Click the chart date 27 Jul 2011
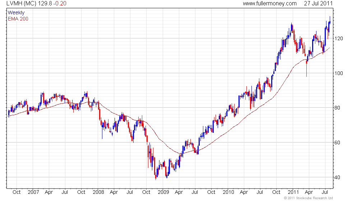Image resolution: width=352 pixels, height=201 pixels. tap(318, 4)
